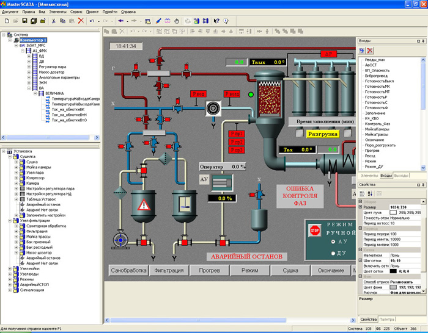Click the horizontal scrollbar below the mnemonic diagram
Image resolution: width=428 pixels, height=333 pixels.
pos(231,320)
